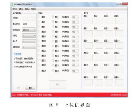Image resolution: width=138 pixels, height=109 pixels.
Task: Click the 查找 search button
Action: (30, 88)
